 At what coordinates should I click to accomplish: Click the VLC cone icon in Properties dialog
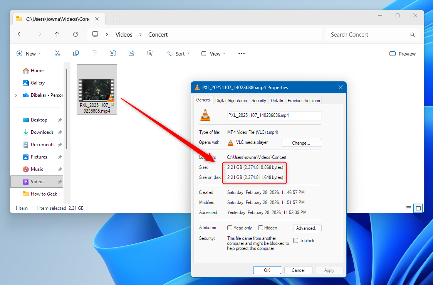[205, 115]
